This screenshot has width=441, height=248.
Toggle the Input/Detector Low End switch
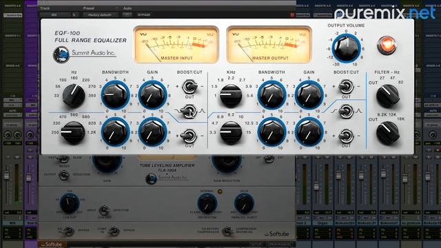104,210
